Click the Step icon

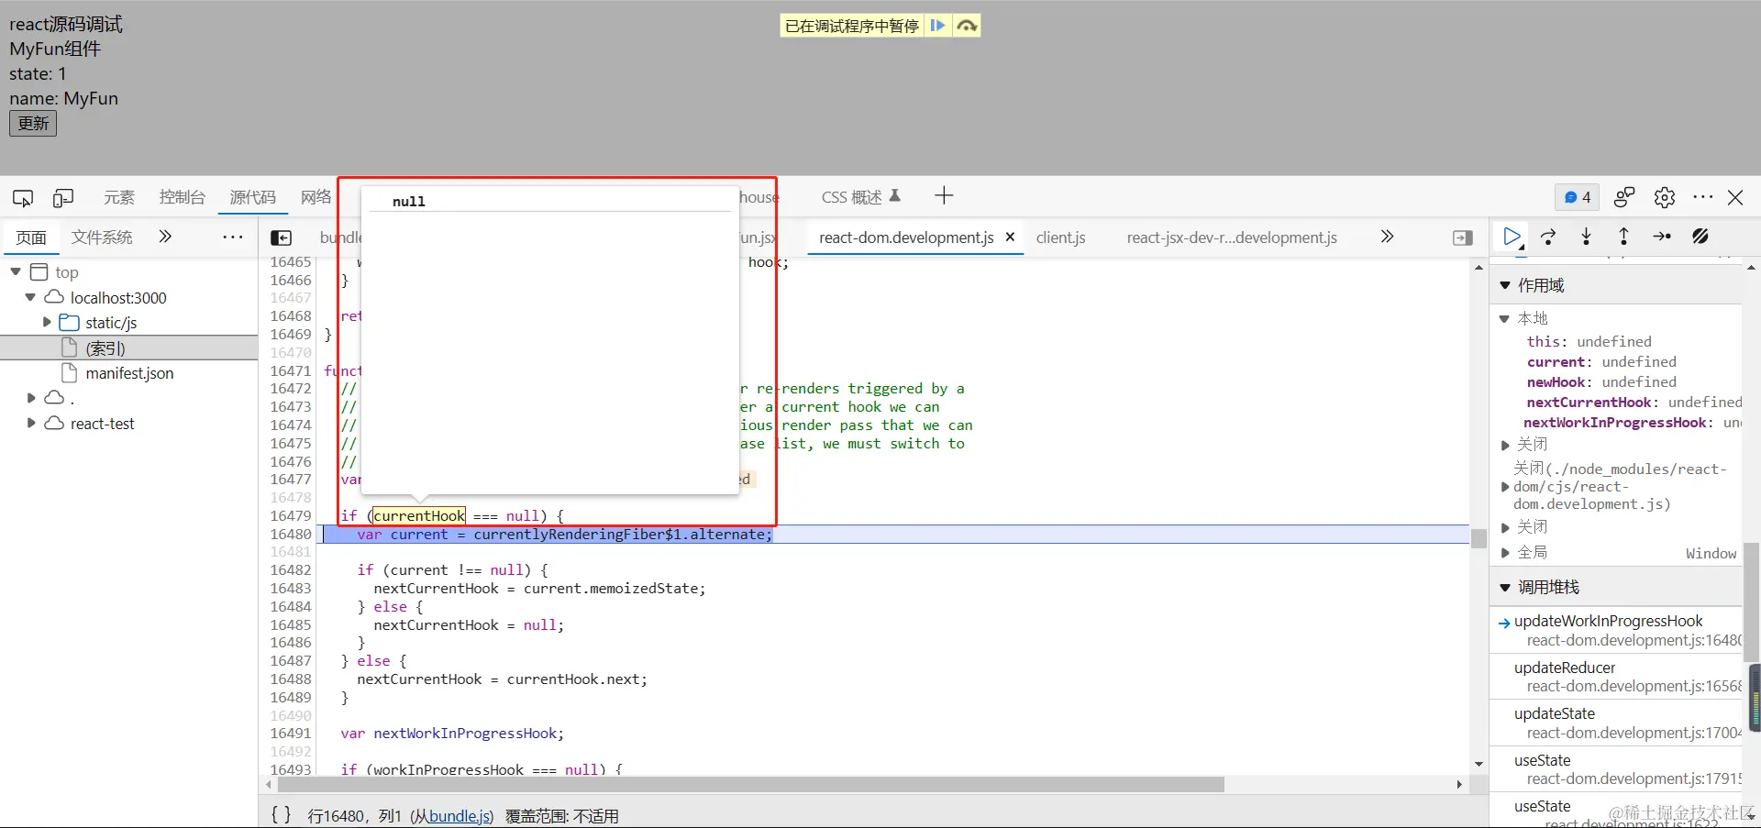[1662, 237]
